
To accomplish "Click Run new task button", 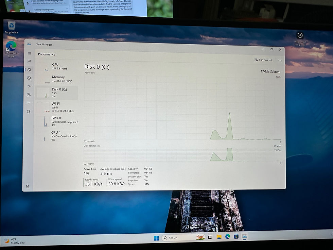I will point(264,60).
